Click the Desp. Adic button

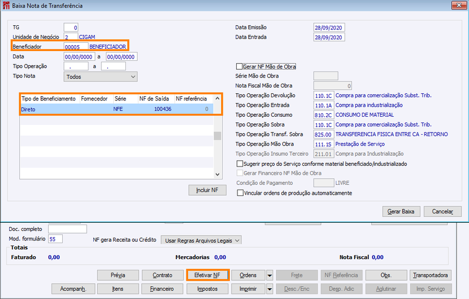(341, 289)
